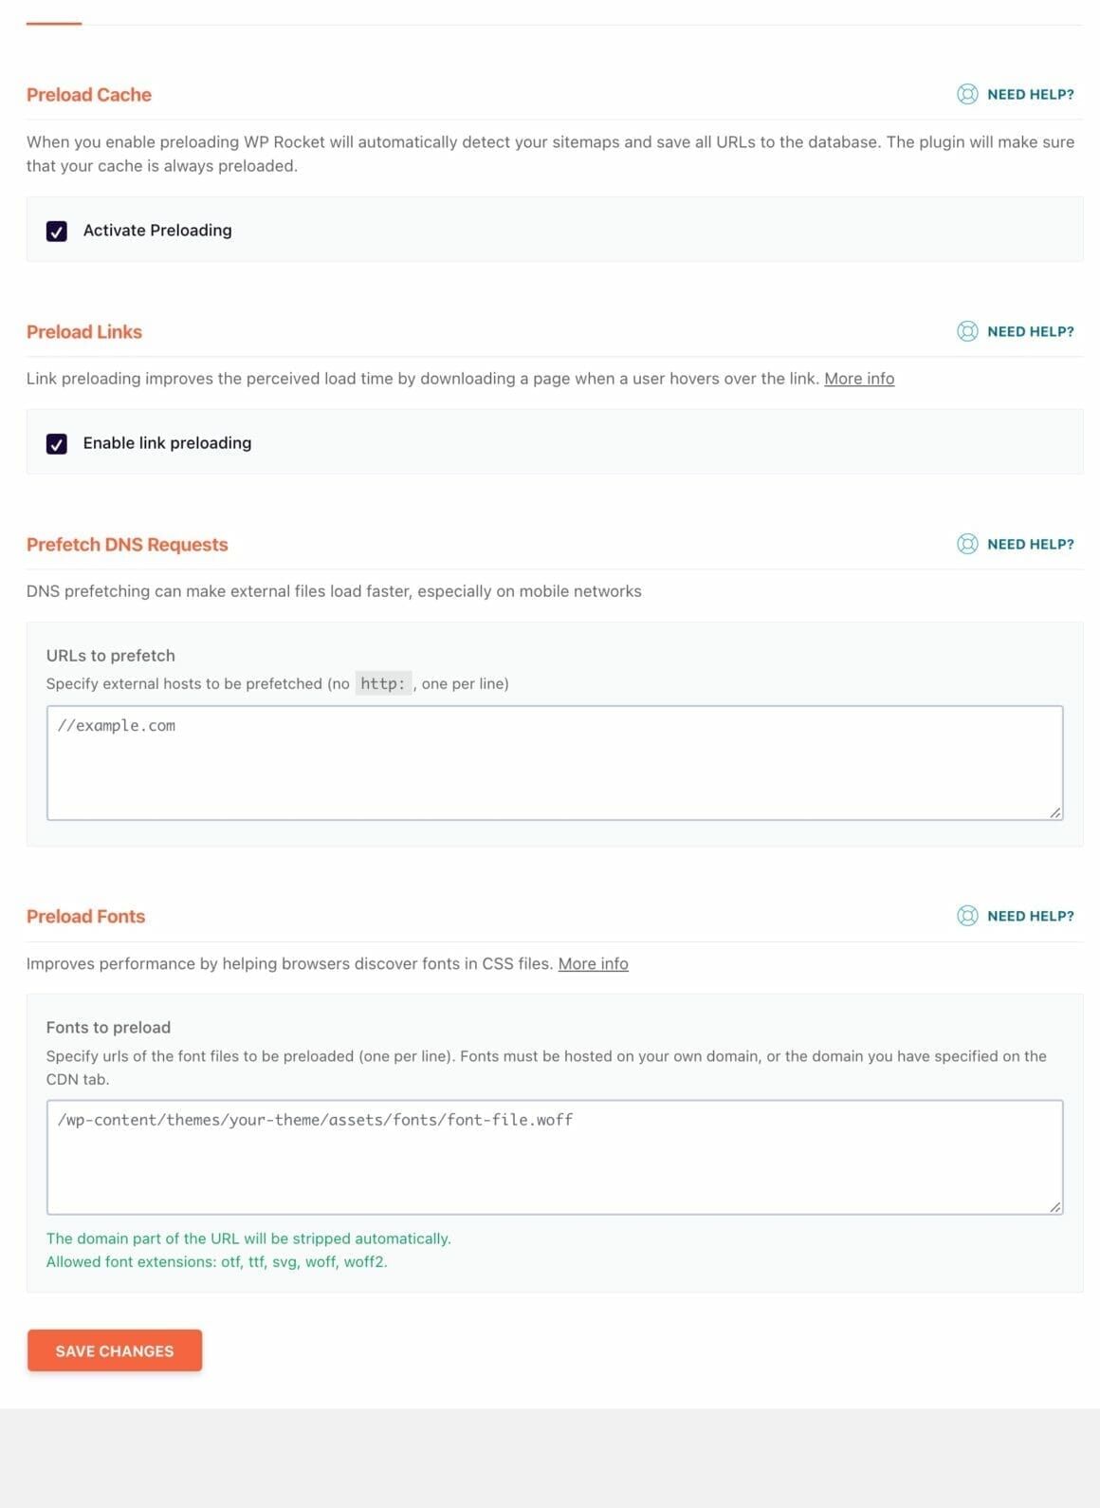Uncheck the Activate Preloading checkbox
Image resolution: width=1100 pixels, height=1508 pixels.
click(x=57, y=230)
